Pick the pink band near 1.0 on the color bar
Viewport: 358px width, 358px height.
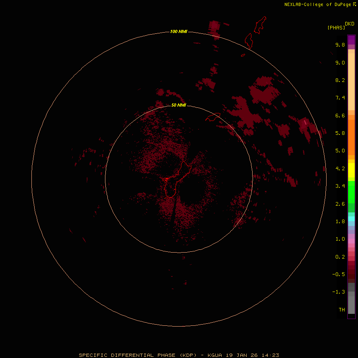(351, 241)
